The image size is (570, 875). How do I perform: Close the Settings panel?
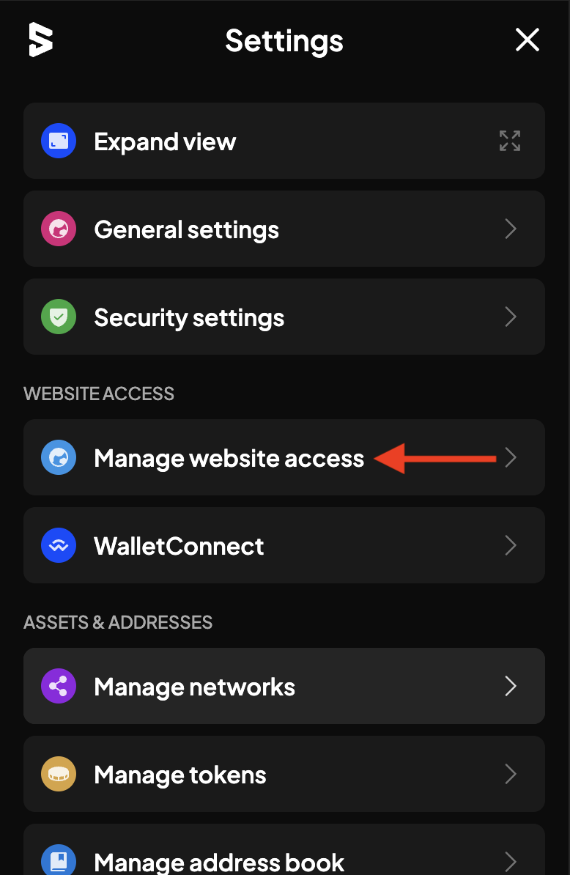[527, 40]
